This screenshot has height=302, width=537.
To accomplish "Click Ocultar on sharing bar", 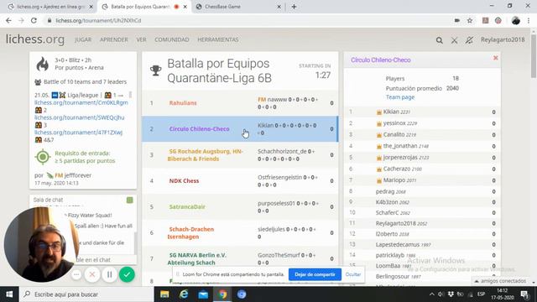I will pos(353,274).
